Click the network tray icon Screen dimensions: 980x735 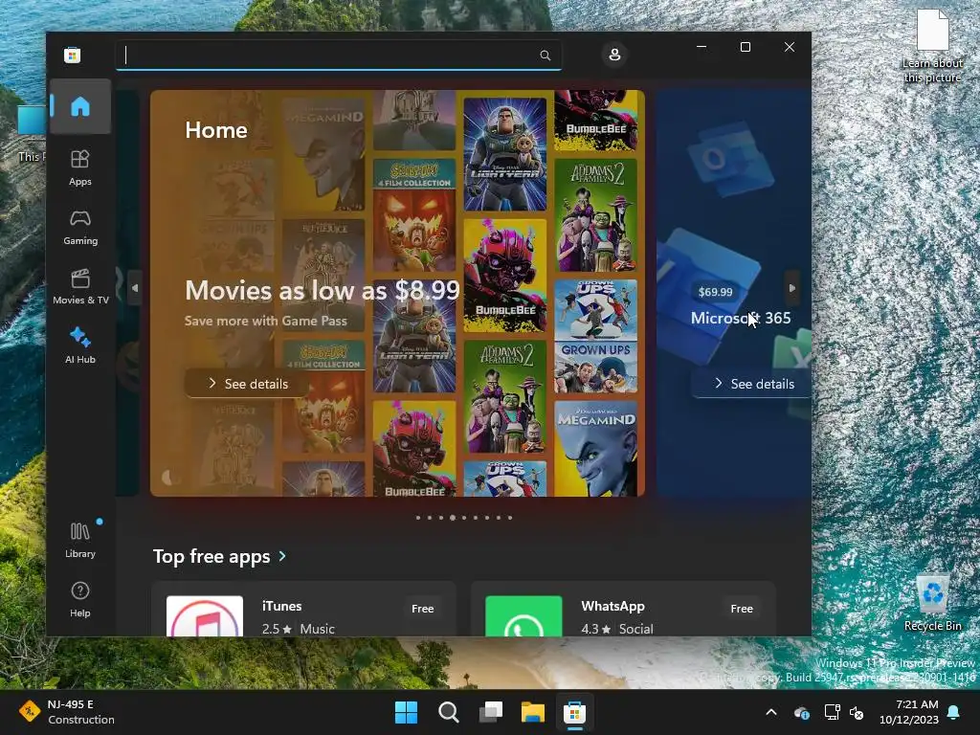tap(832, 712)
